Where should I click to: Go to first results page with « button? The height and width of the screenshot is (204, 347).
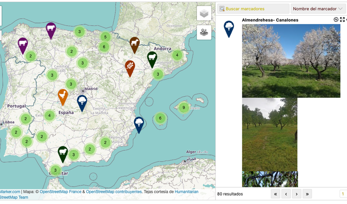[x=276, y=194]
